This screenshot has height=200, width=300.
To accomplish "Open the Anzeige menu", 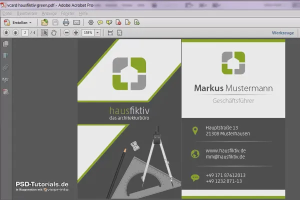I will (49, 13).
